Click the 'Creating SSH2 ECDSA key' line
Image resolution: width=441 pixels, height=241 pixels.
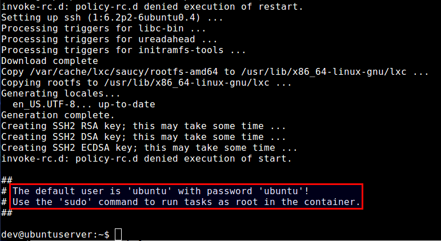click(x=149, y=148)
